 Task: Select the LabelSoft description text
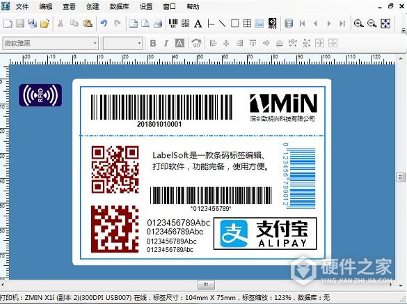[x=210, y=161]
